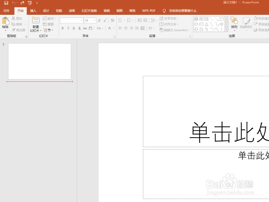Click the Redo arrow icon
This screenshot has height=202, width=269.
tap(22, 3)
